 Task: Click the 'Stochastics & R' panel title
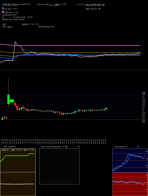[x=121, y=147]
